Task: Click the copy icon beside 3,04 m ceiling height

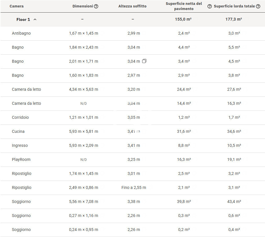Action: tap(144, 61)
